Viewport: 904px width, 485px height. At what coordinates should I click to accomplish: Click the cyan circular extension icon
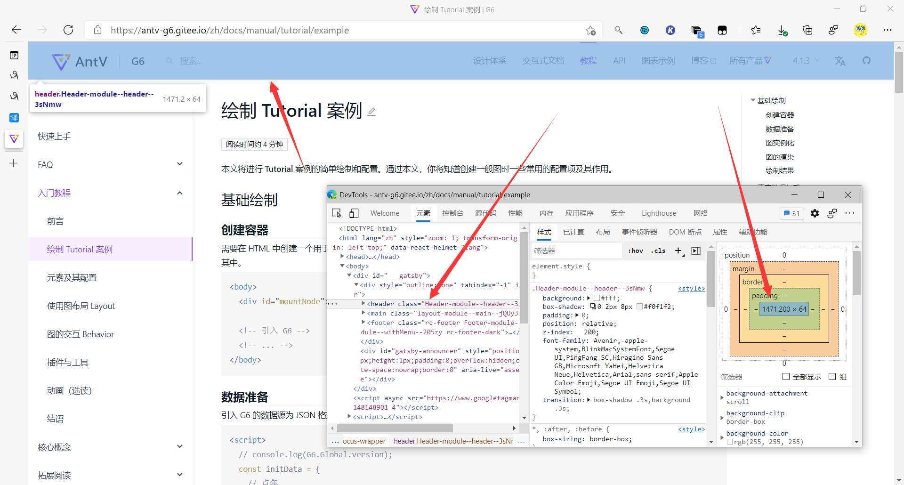[x=645, y=30]
